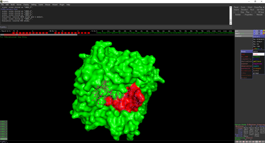Expand the 'blues' color submenu
The width and height of the screenshot is (265, 143).
point(259,59)
